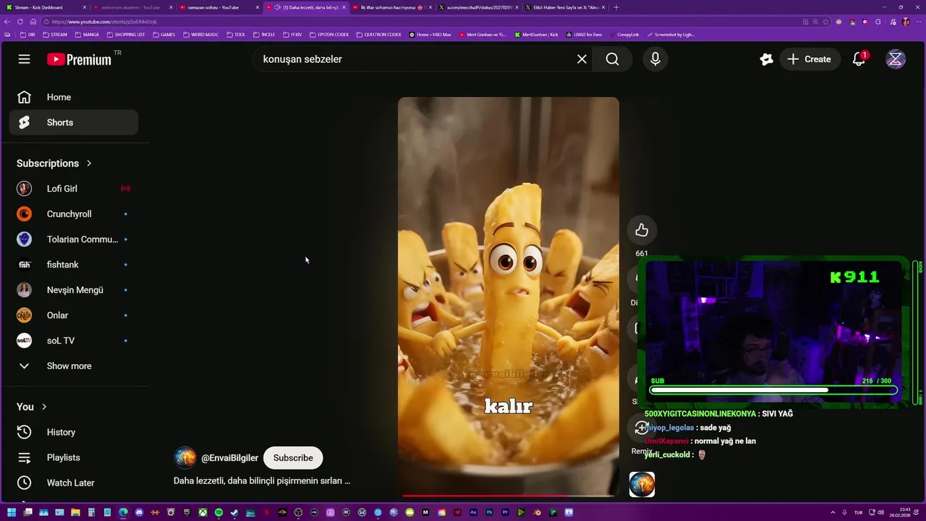Open the @EnvaiBilgiler channel link
The image size is (926, 521).
pyautogui.click(x=229, y=458)
